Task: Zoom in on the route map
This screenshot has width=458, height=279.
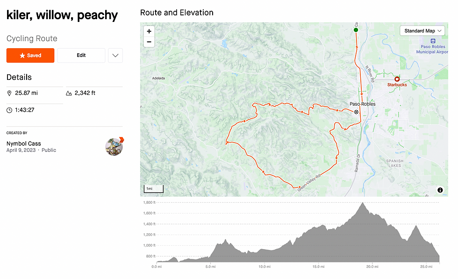Action: coord(149,31)
